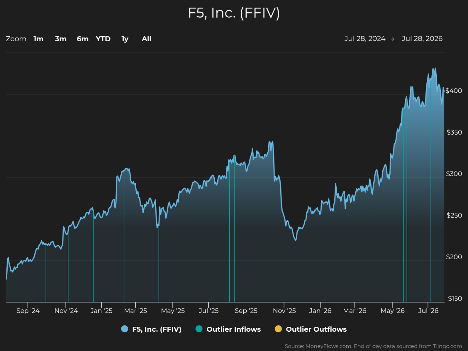Click the Jan '25 x-axis label
Image resolution: width=468 pixels, height=351 pixels.
(101, 311)
